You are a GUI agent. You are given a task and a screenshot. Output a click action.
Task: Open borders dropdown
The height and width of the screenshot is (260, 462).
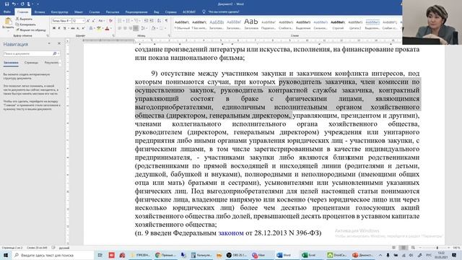pyautogui.click(x=165, y=28)
